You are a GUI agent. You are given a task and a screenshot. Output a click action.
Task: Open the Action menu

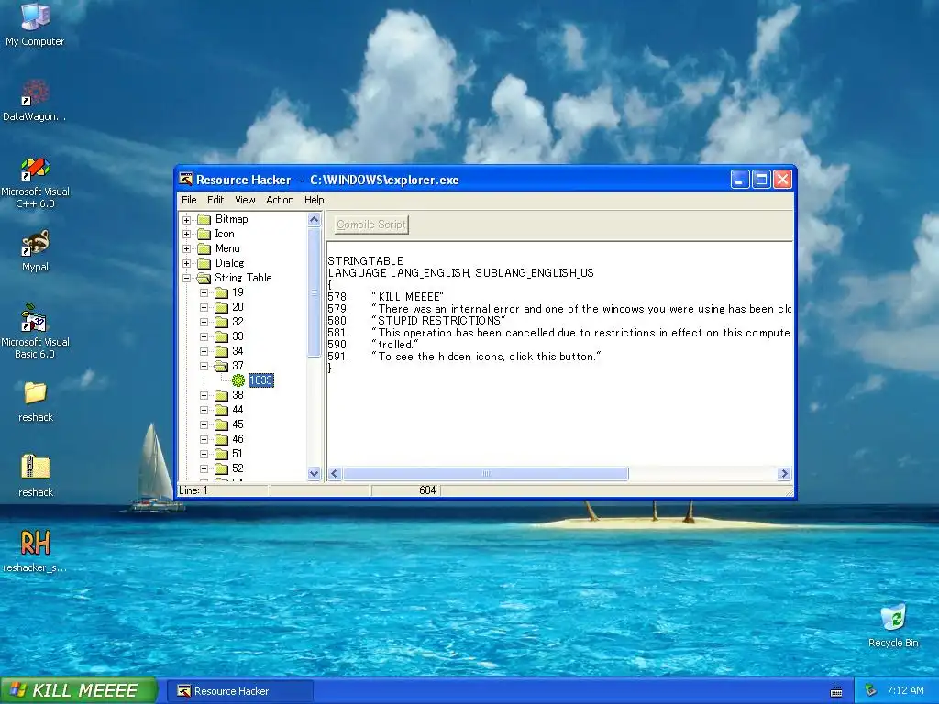(x=280, y=200)
